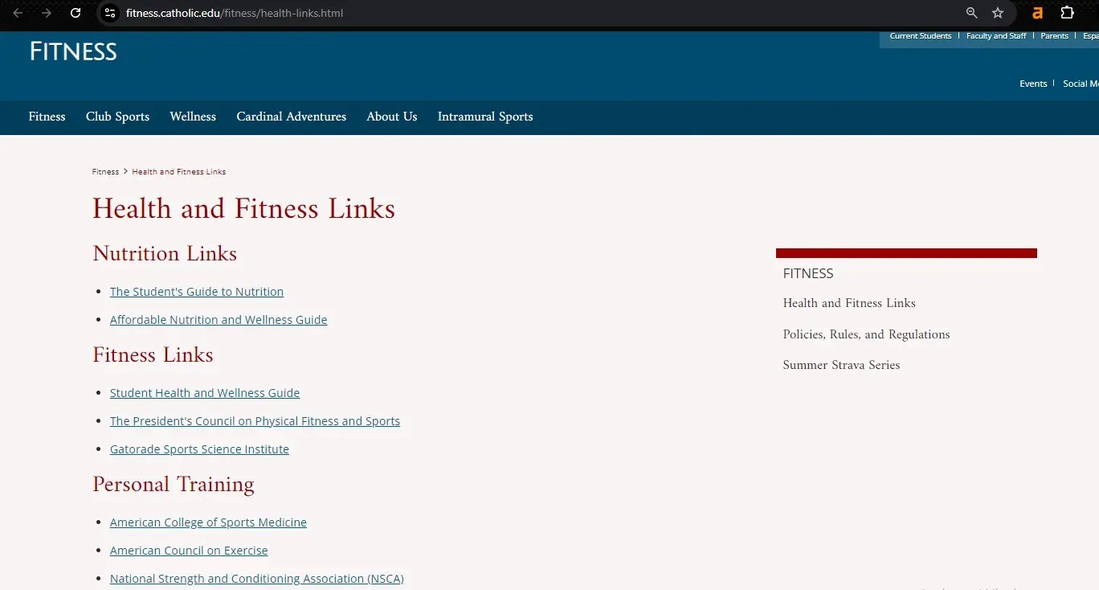Open The Student's Guide to Nutrition link
1099x590 pixels.
point(197,292)
